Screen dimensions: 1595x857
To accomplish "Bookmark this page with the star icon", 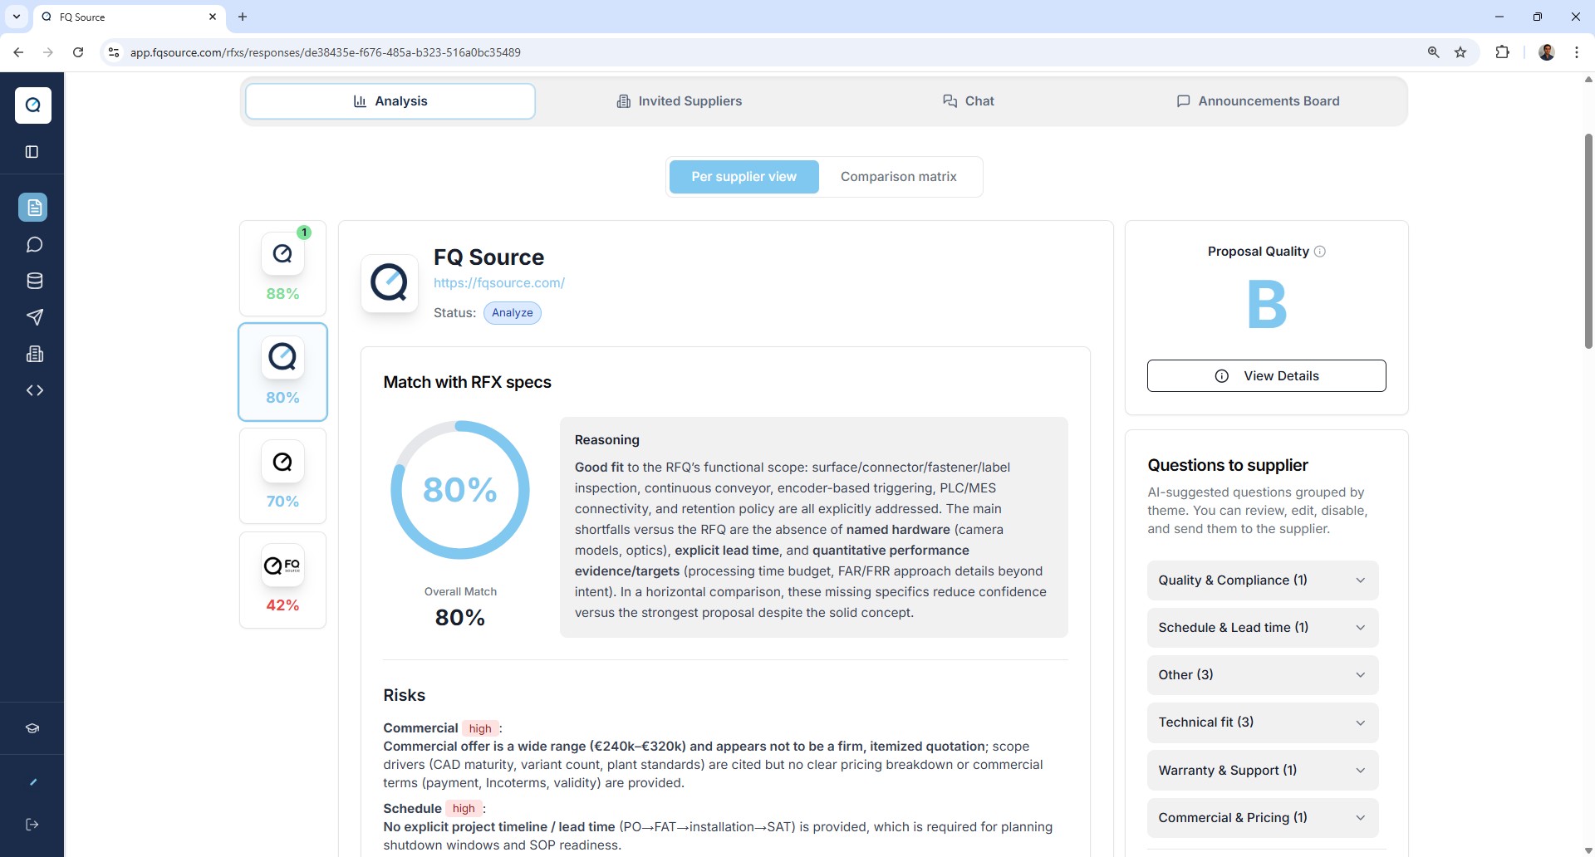I will [x=1460, y=52].
